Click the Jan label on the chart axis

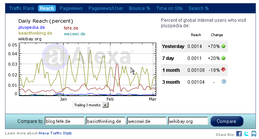(63, 99)
